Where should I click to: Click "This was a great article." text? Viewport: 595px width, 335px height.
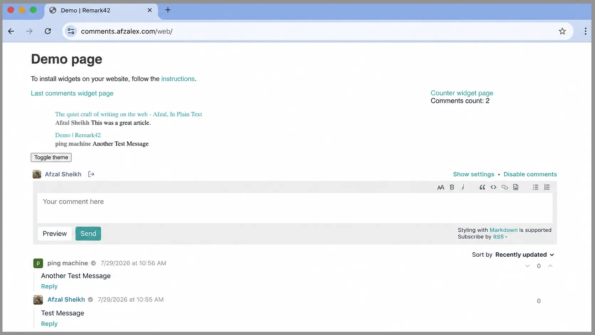click(121, 123)
